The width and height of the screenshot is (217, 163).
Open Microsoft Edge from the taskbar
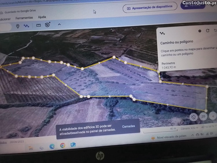52,146
